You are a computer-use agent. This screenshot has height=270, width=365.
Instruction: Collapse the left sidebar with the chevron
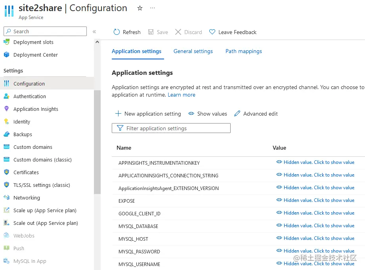click(94, 31)
